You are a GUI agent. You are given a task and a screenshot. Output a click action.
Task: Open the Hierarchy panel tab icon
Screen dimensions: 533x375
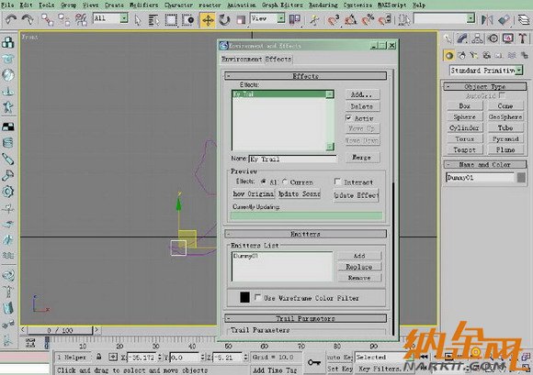tap(477, 39)
